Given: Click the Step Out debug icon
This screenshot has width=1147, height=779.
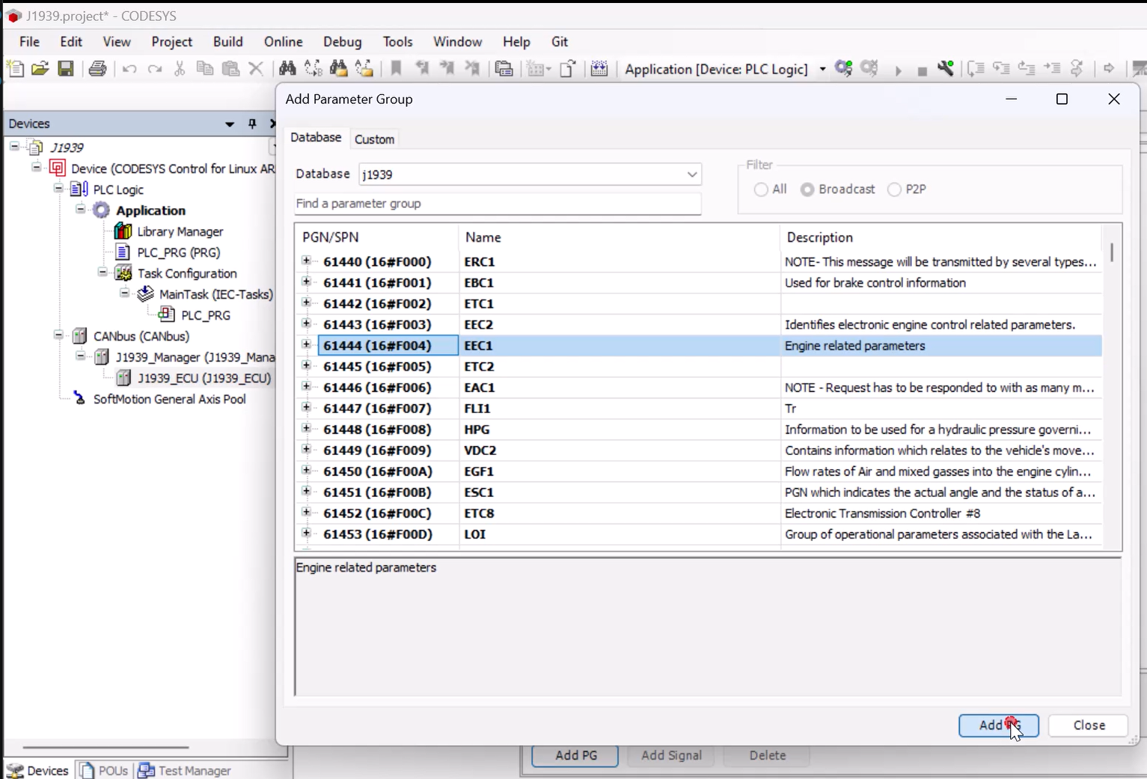Looking at the screenshot, I should coord(1027,69).
